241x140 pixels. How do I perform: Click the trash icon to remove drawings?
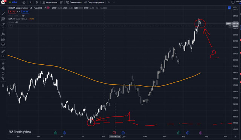[3, 85]
